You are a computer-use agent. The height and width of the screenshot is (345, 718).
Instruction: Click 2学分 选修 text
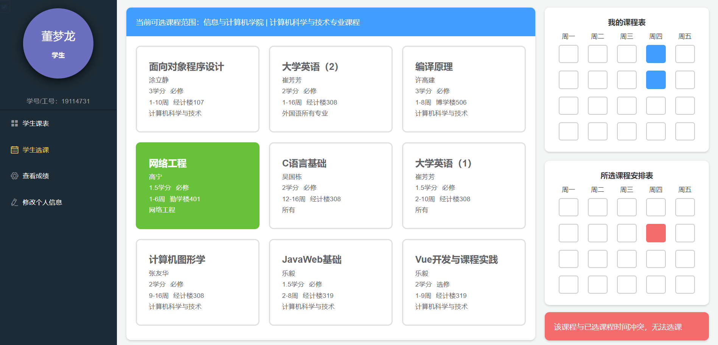433,284
